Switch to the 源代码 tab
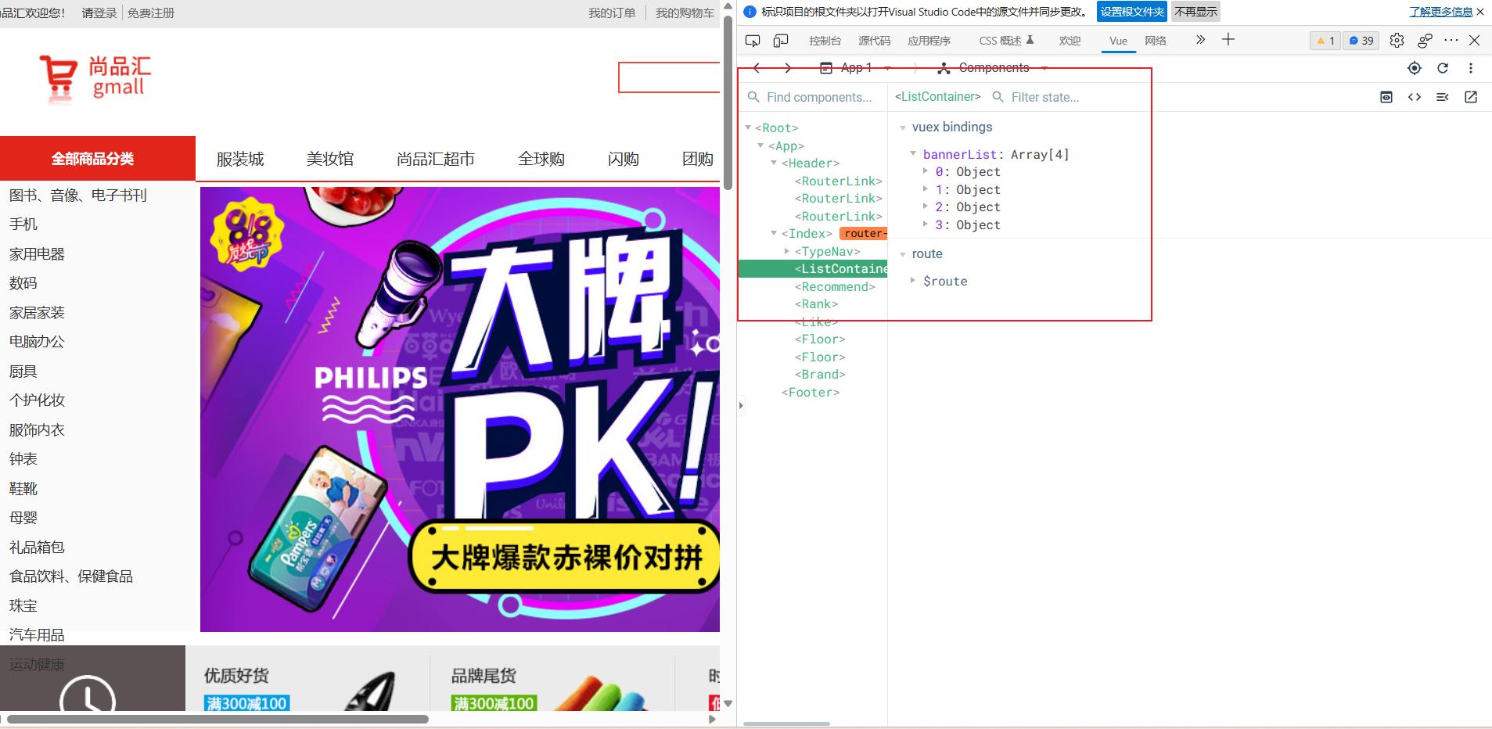Image resolution: width=1492 pixels, height=729 pixels. [x=875, y=41]
